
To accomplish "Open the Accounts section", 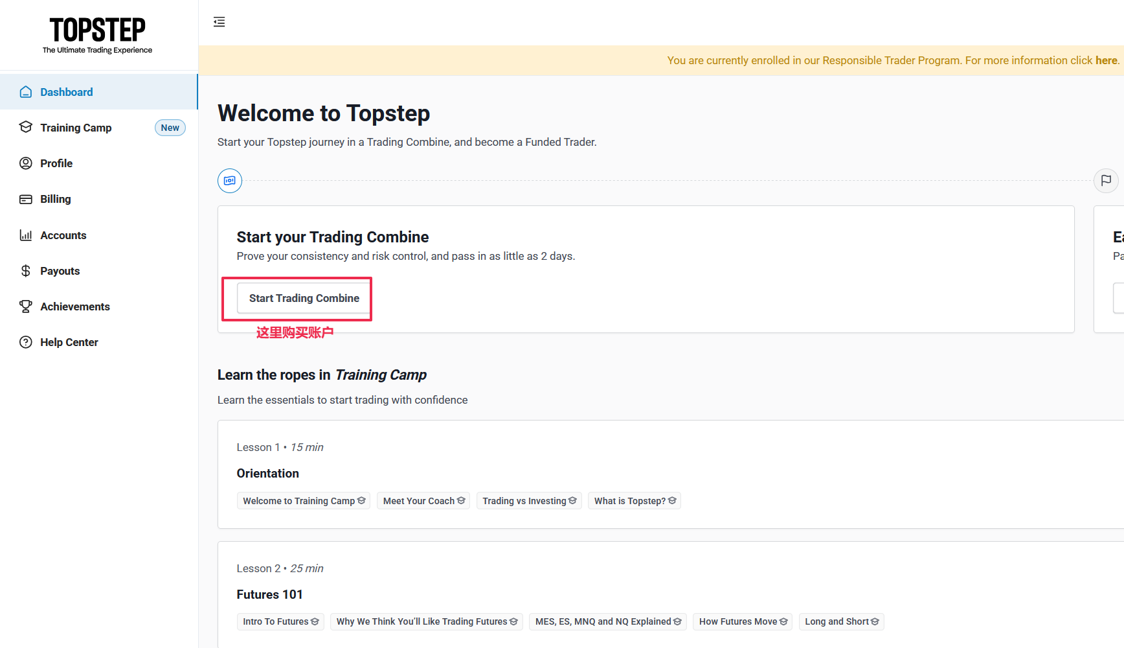I will coord(98,235).
